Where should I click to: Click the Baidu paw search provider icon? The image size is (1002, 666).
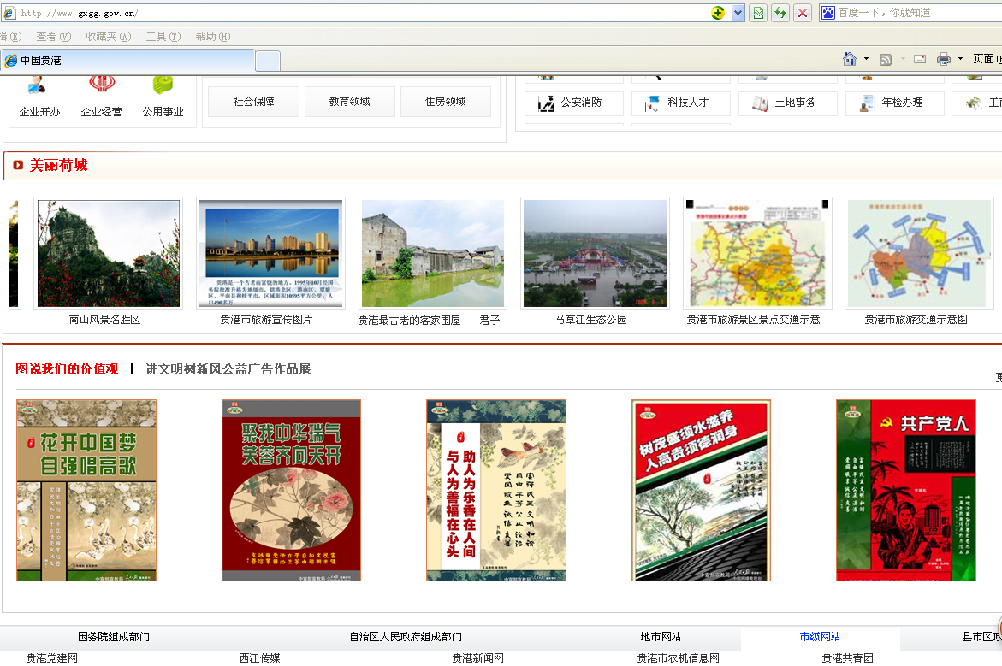point(828,13)
